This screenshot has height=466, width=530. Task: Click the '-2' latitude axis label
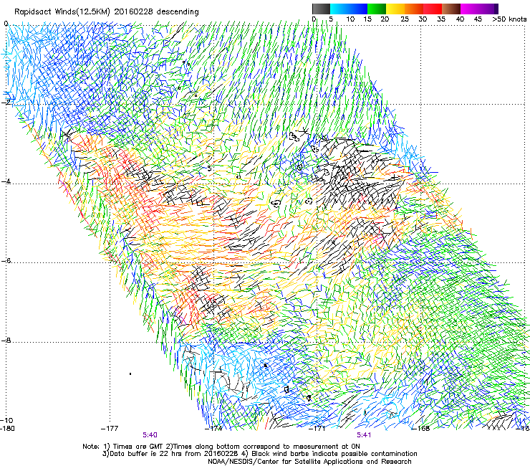pyautogui.click(x=6, y=103)
